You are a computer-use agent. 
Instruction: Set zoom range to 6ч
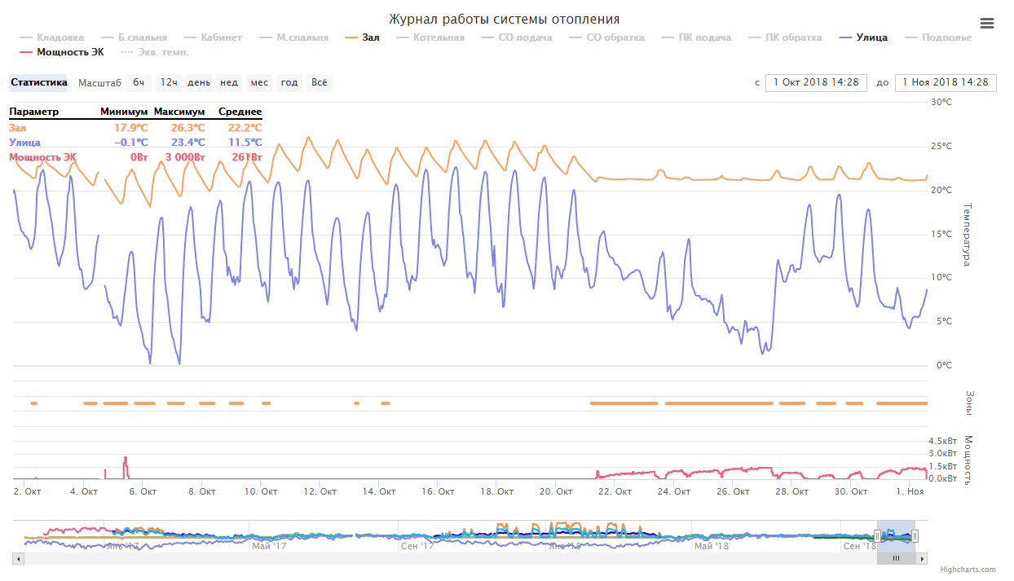tap(139, 82)
